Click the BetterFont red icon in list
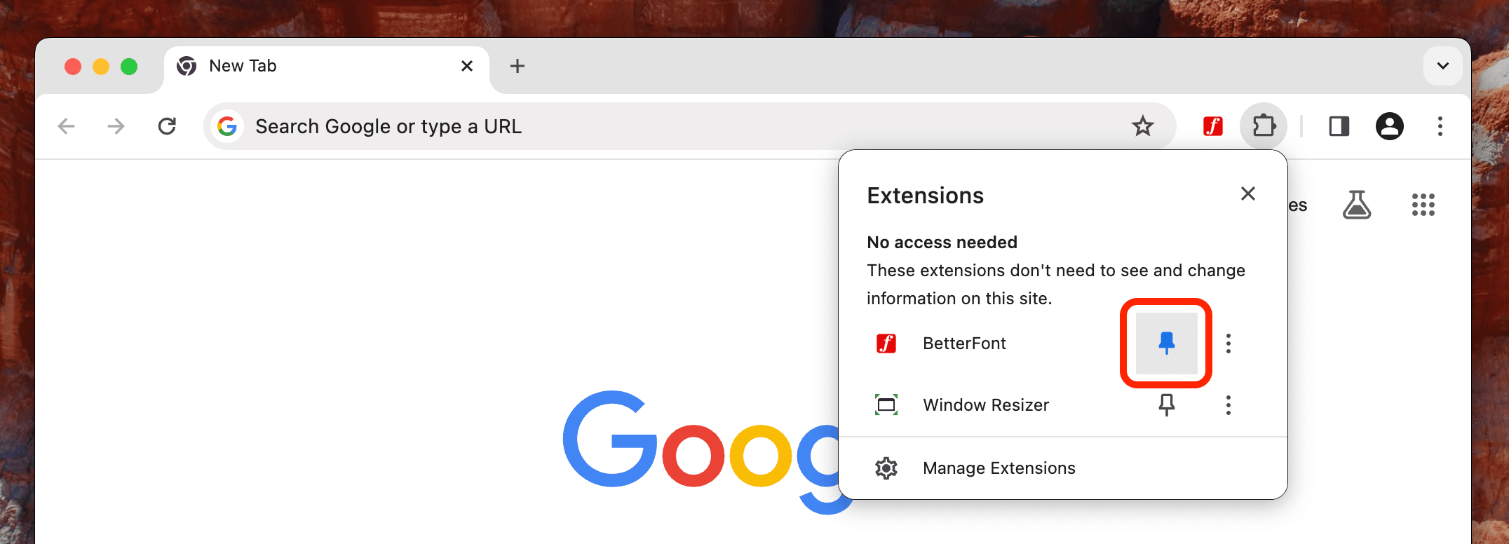Screen dimensions: 1509x544 tap(886, 344)
